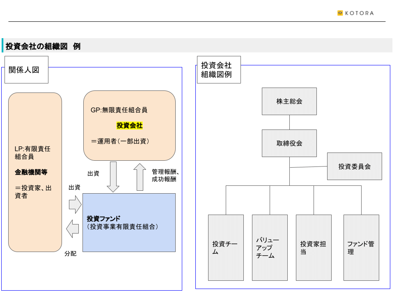Click the 投資家担当 box

[x=314, y=247]
